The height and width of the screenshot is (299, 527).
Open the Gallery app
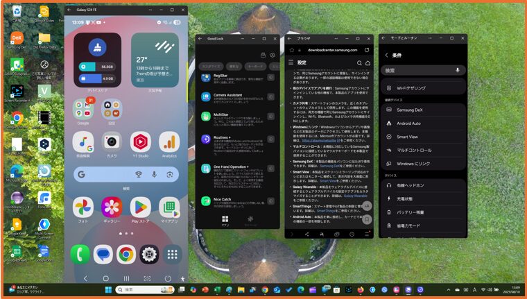pos(112,207)
